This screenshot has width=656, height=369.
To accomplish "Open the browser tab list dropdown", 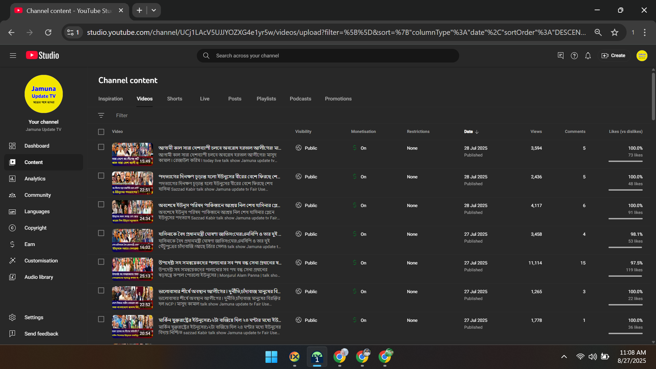I will (x=154, y=10).
